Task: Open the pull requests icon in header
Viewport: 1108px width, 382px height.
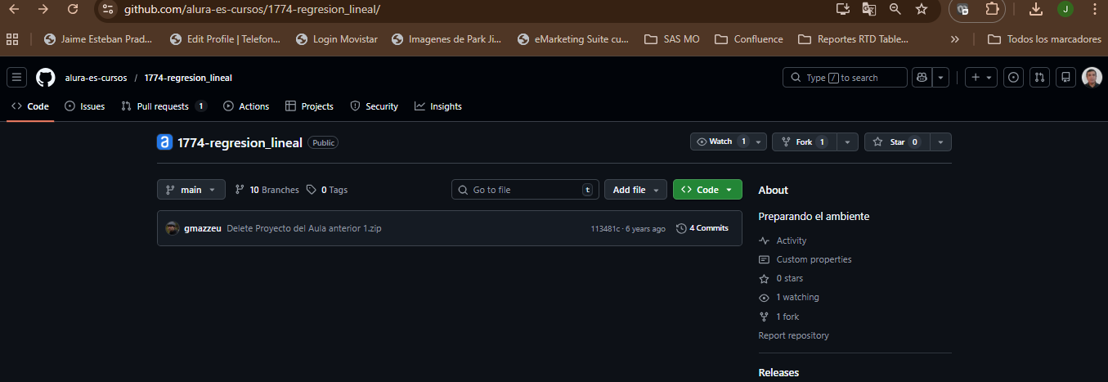Action: pos(1039,78)
